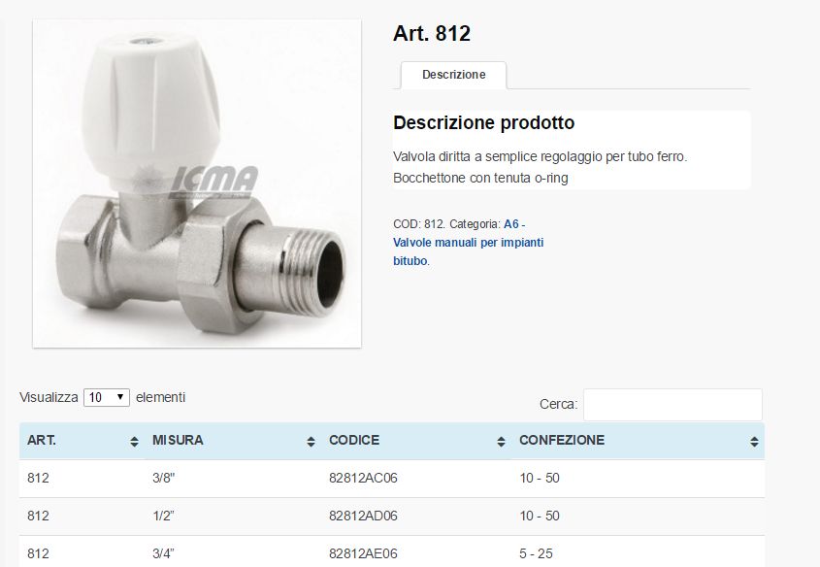Sort table by ART. column arrows
The width and height of the screenshot is (820, 567).
[x=134, y=442]
